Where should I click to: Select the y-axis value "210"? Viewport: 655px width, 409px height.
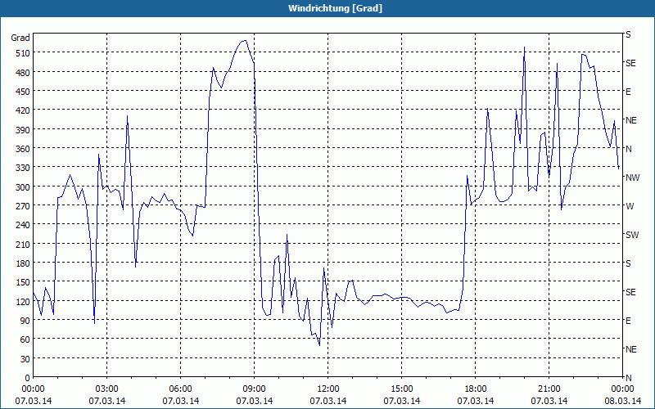point(23,244)
